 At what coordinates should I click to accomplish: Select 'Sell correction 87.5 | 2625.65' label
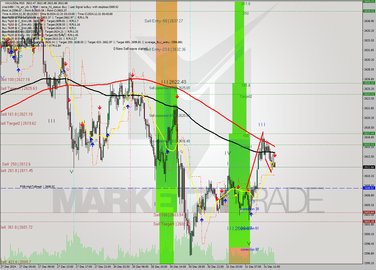pos(169,88)
